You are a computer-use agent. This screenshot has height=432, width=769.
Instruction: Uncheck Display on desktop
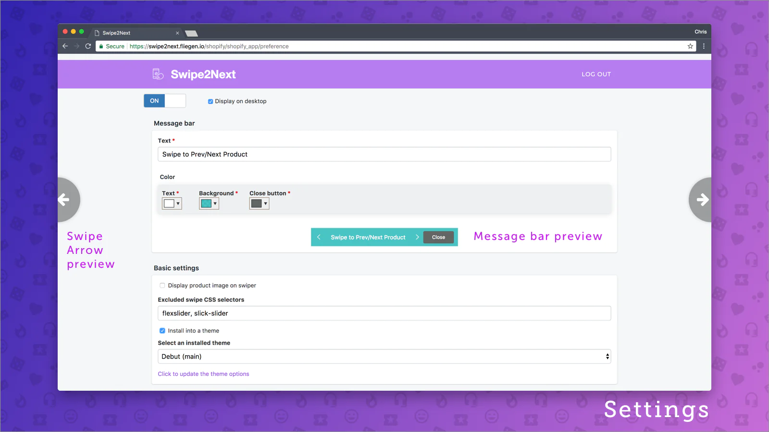[x=211, y=101]
